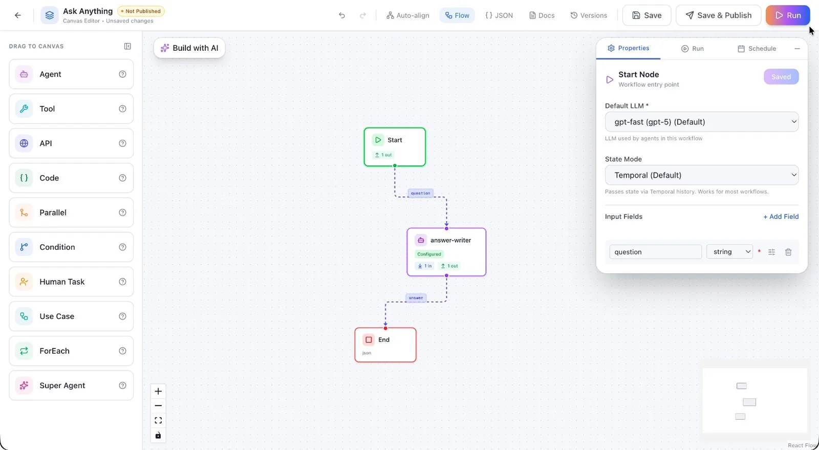
Task: Open help for the Use Case node
Action: pos(122,316)
